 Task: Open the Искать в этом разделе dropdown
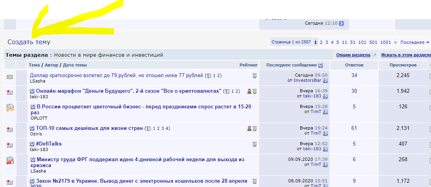(x=406, y=55)
